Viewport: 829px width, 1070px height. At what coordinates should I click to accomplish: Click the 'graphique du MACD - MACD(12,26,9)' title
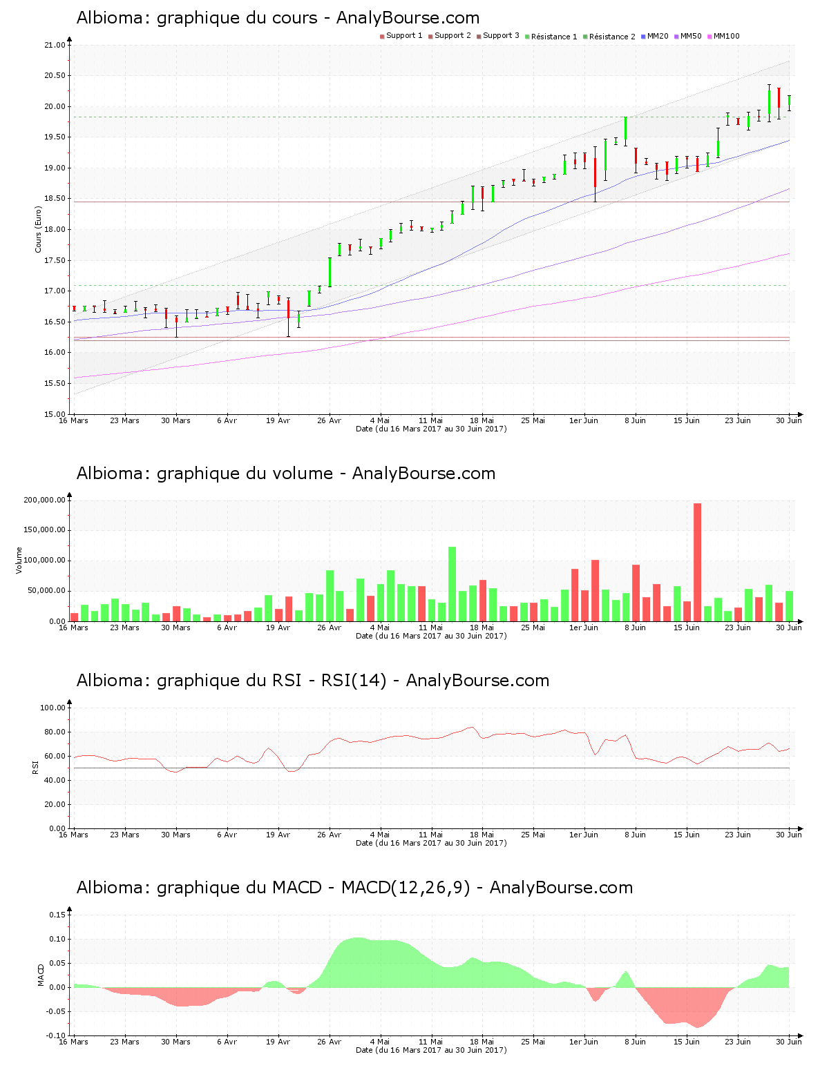(x=314, y=888)
